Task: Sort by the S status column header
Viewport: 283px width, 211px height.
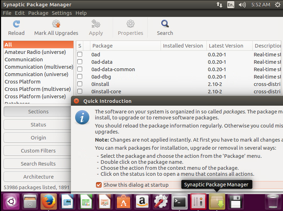Action: coord(80,46)
